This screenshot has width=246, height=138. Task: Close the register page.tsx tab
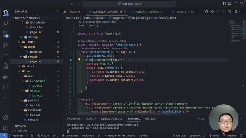coord(125,11)
